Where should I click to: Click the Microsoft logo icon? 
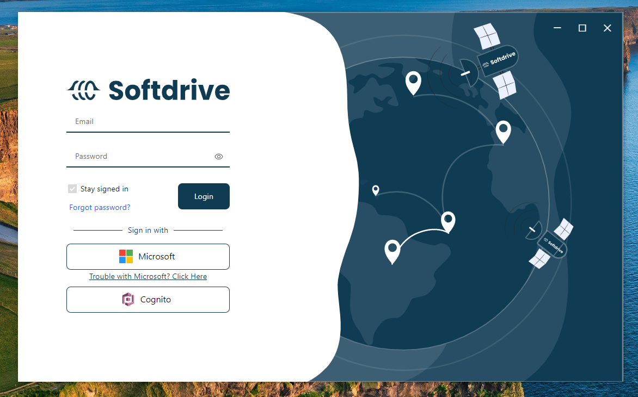[x=126, y=256]
